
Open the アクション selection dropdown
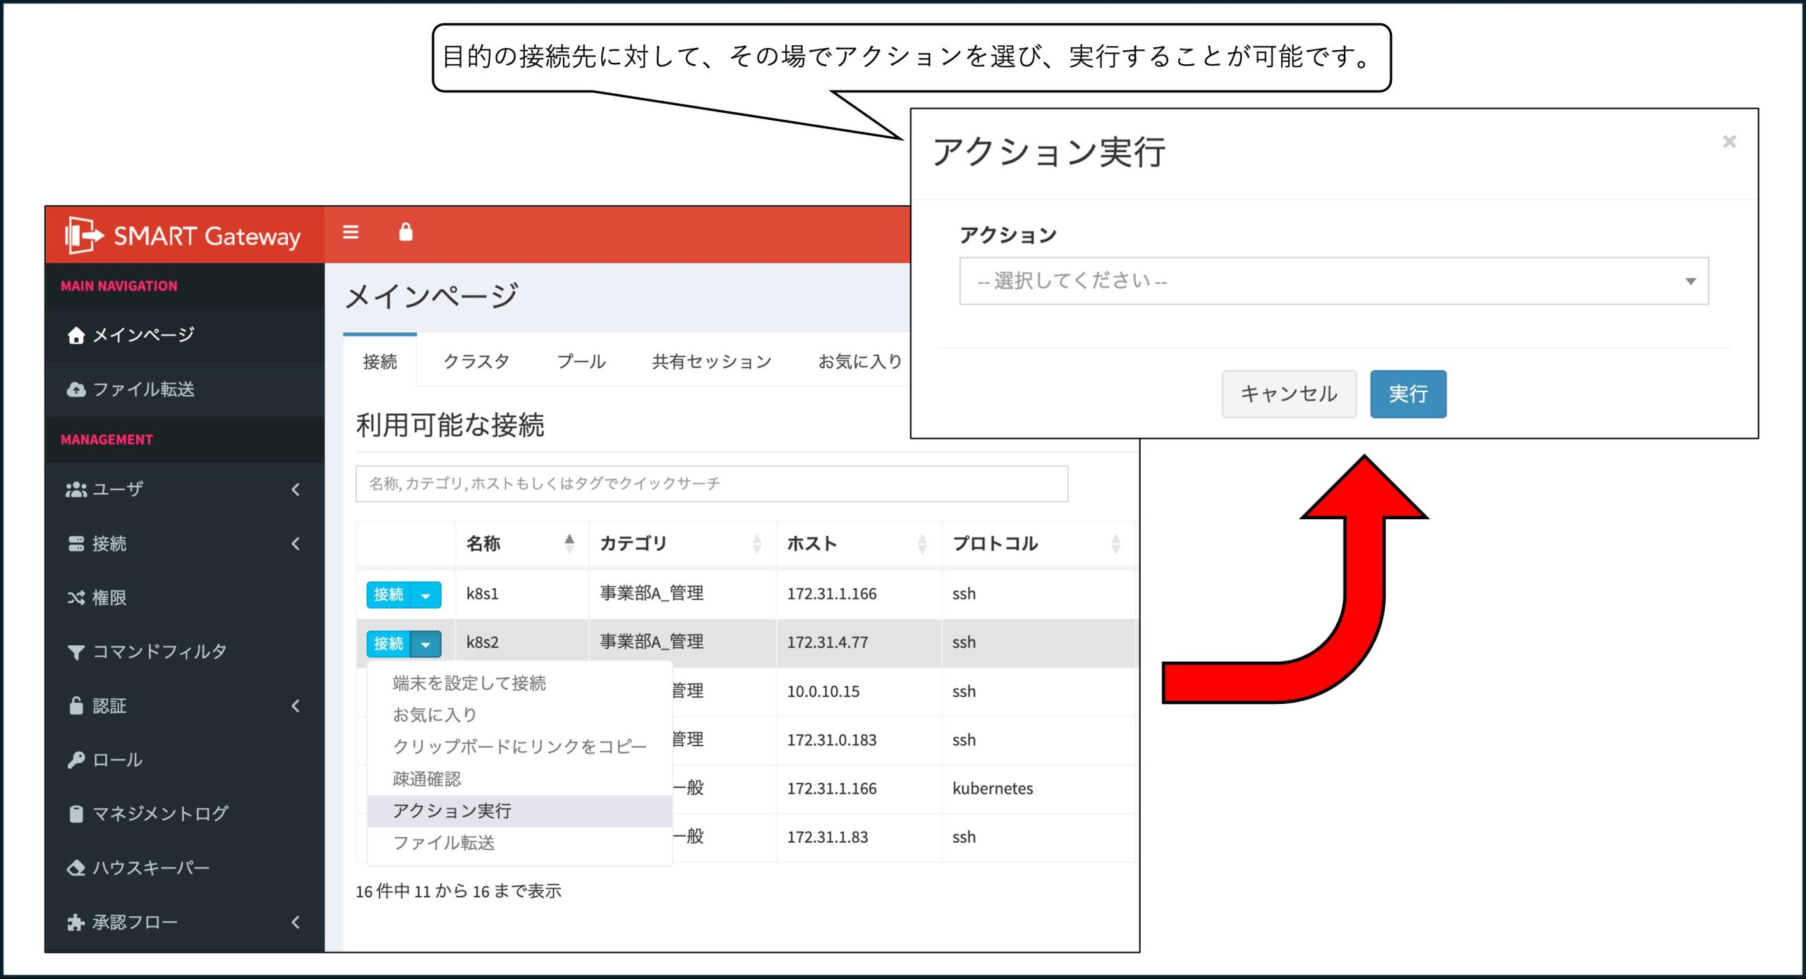(x=1333, y=281)
